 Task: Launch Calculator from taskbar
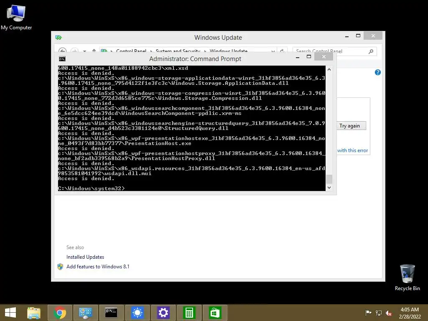tap(189, 313)
